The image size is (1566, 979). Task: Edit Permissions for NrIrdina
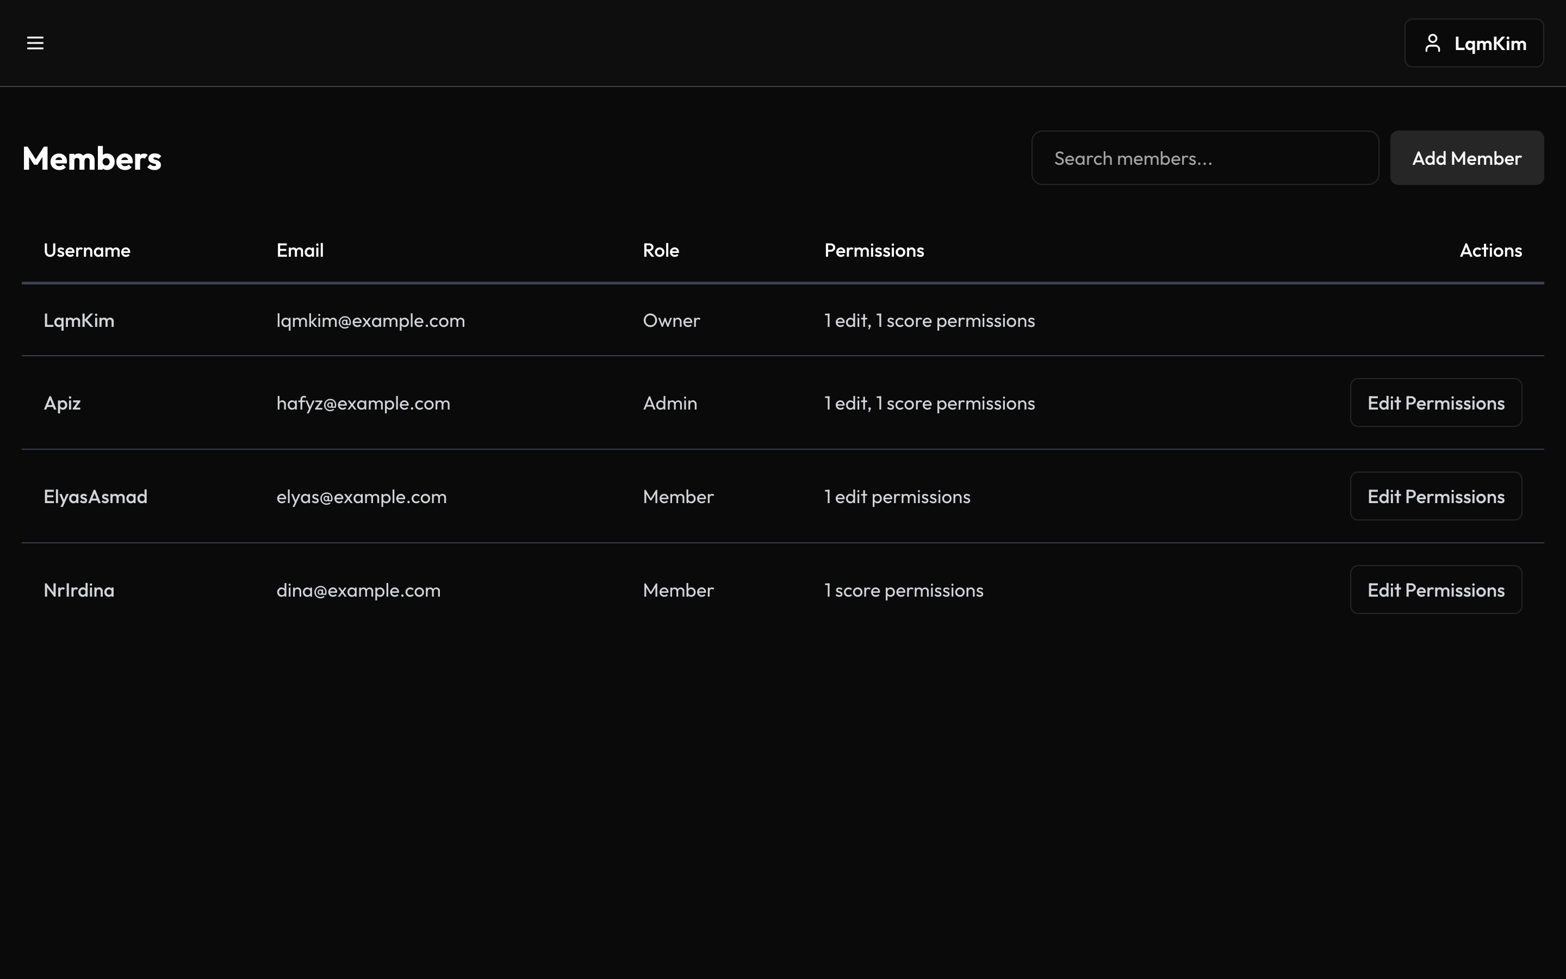point(1435,590)
